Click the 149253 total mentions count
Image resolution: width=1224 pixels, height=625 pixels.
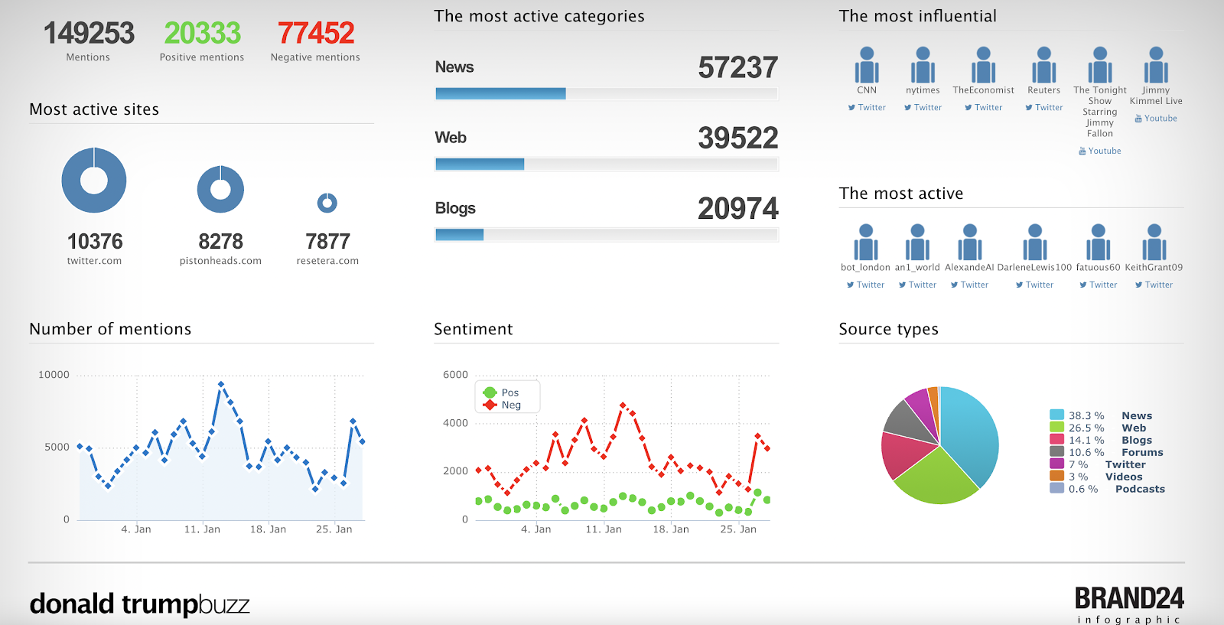(x=89, y=33)
